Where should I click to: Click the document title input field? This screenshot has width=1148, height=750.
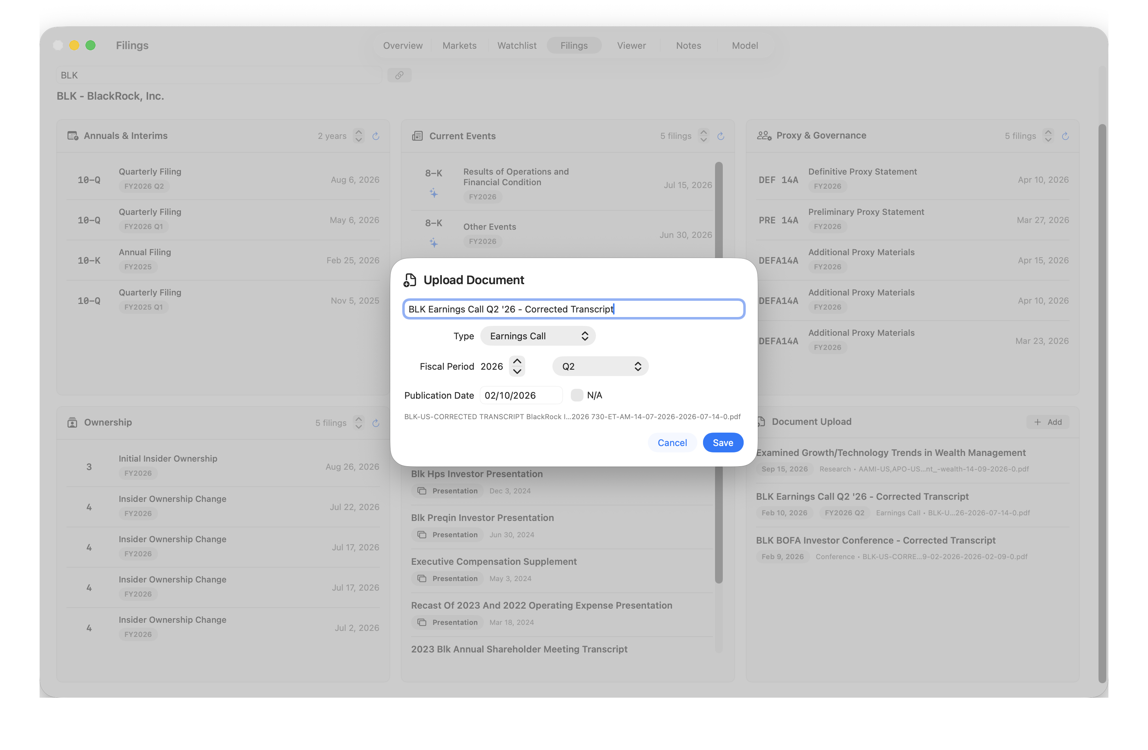pos(574,309)
